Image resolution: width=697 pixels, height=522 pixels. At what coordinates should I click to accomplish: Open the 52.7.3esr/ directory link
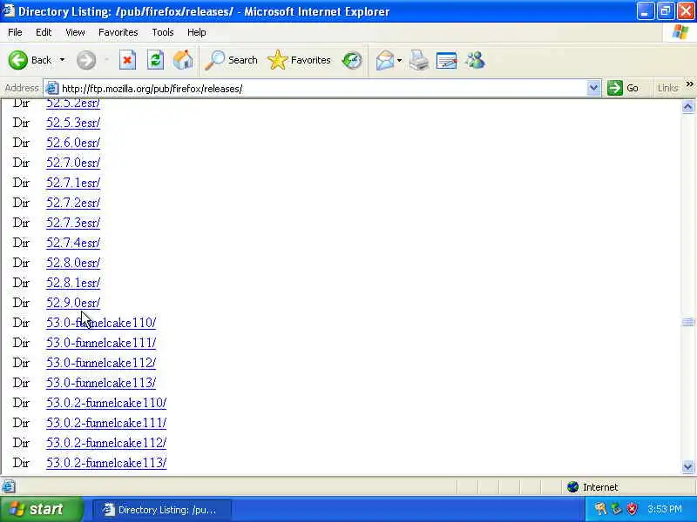click(73, 223)
